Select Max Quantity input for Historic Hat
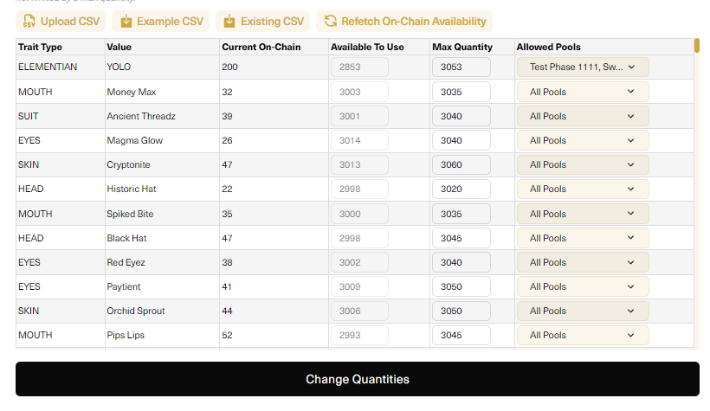Image resolution: width=710 pixels, height=411 pixels. tap(461, 189)
